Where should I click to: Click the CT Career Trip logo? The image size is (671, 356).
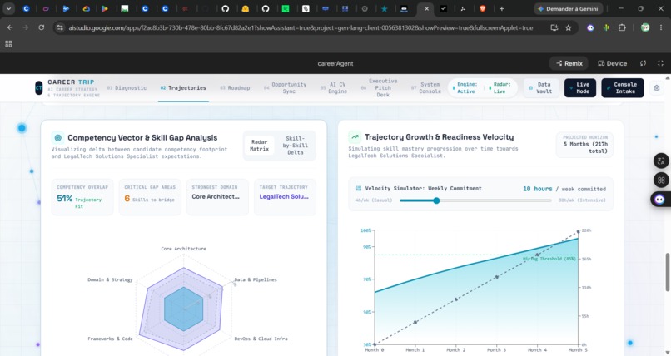(x=39, y=87)
